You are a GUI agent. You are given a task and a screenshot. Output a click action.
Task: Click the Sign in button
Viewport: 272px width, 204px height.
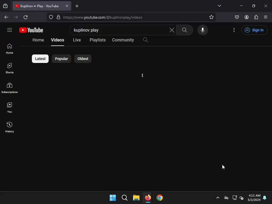[x=254, y=30]
